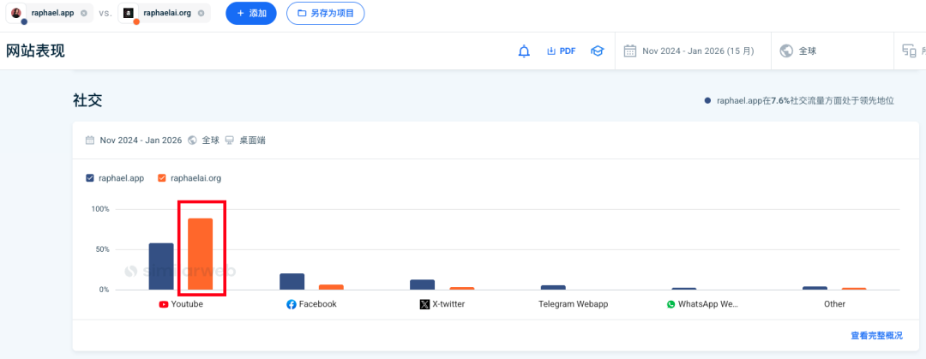Open date range Nov 2024 - Jan 2026 picker
The height and width of the screenshot is (359, 926).
pos(693,51)
